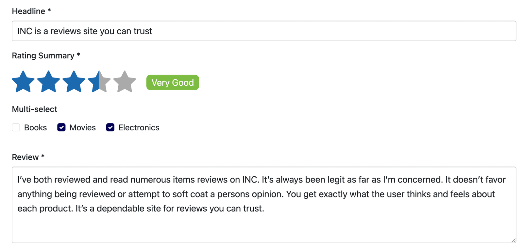The image size is (523, 249).
Task: Click the Electronics label text
Action: 139,127
